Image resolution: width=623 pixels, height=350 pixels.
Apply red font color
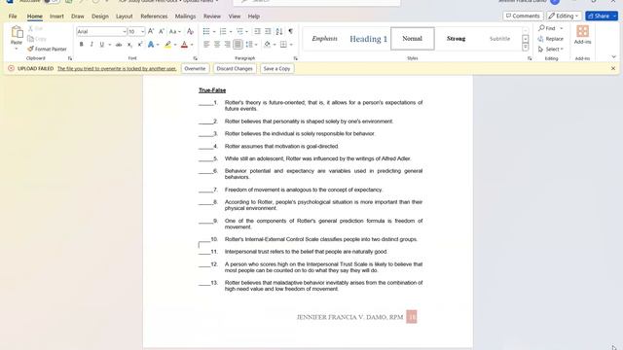tap(184, 45)
